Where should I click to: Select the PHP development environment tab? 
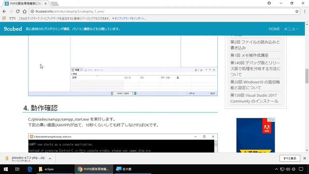tap(25, 3)
